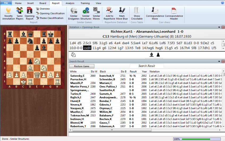Select white knight on e4

coord(37,61)
